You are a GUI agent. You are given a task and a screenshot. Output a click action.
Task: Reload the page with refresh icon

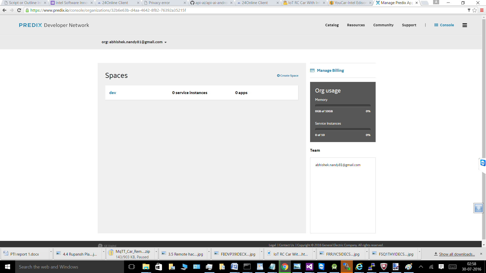click(19, 10)
